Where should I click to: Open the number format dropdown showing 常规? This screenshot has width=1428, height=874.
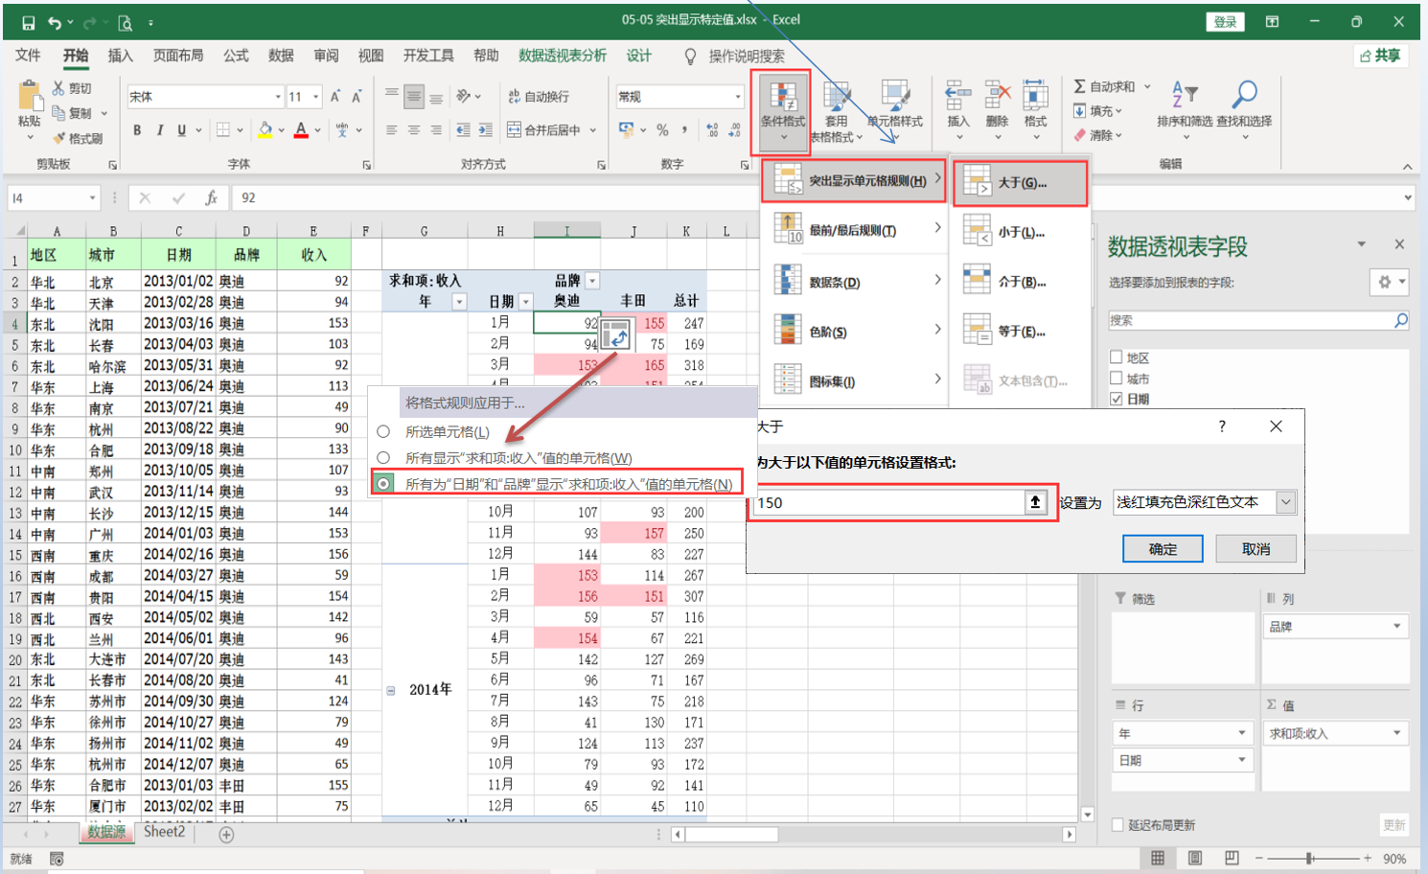click(738, 97)
